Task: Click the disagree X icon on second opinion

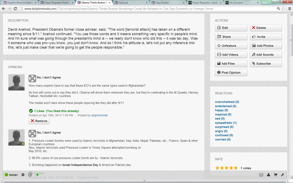Action: 32,134
